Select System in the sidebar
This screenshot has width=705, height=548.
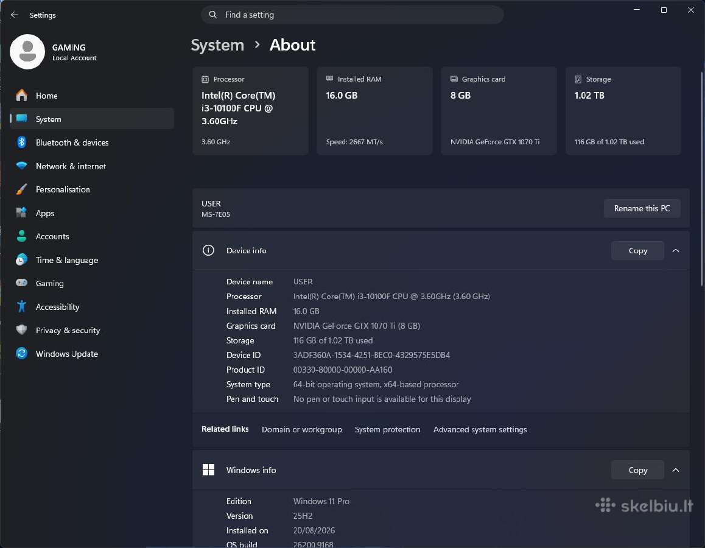[92, 119]
